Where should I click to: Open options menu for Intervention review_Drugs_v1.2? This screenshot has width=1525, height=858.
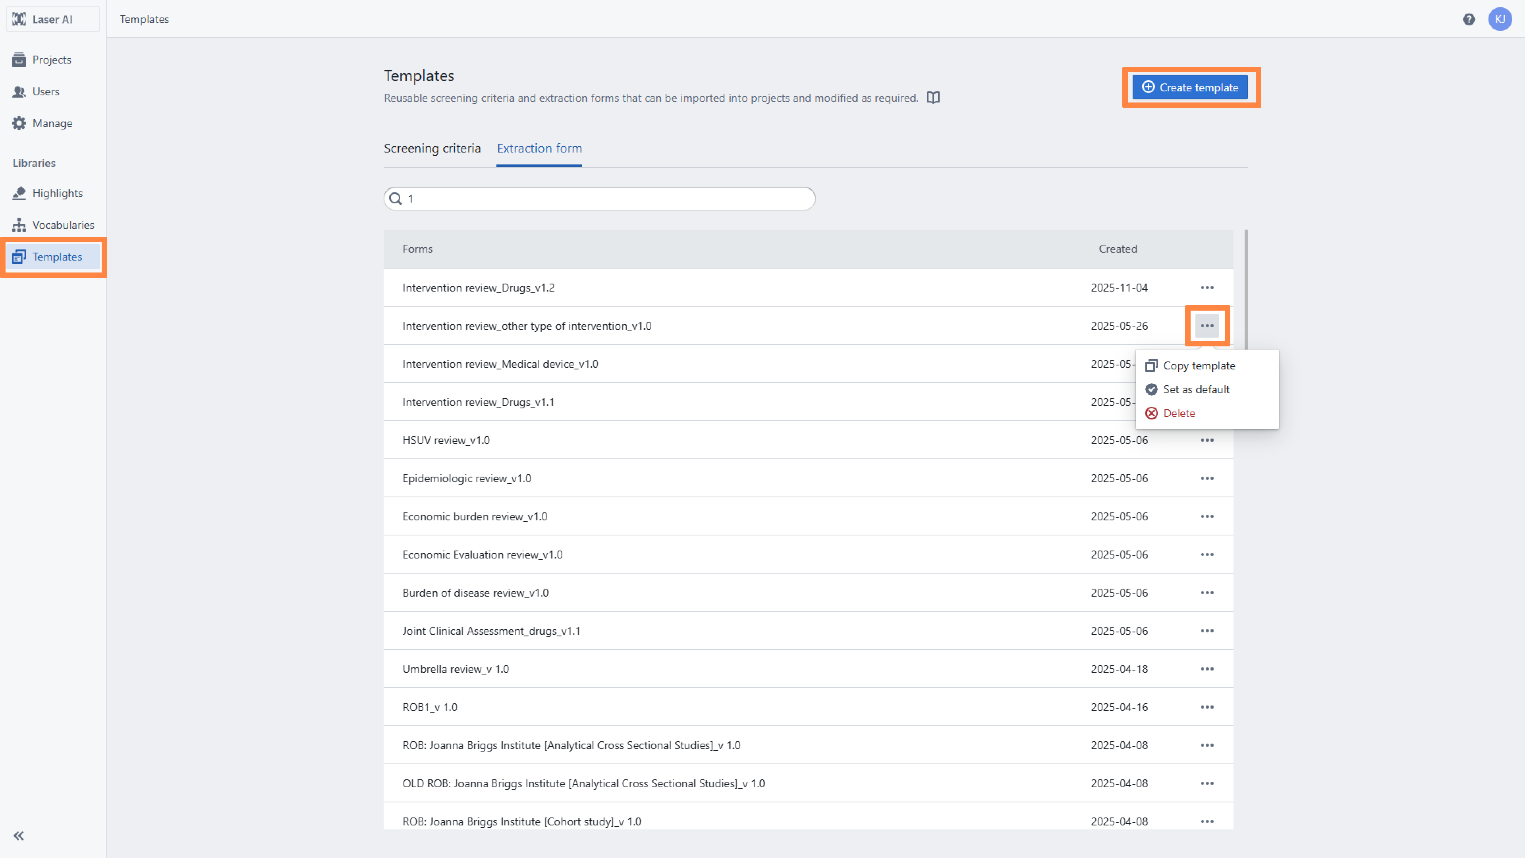pos(1206,288)
